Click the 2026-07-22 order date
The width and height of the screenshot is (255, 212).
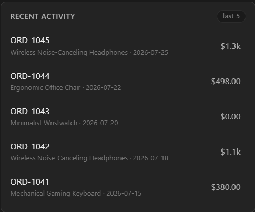click(104, 88)
